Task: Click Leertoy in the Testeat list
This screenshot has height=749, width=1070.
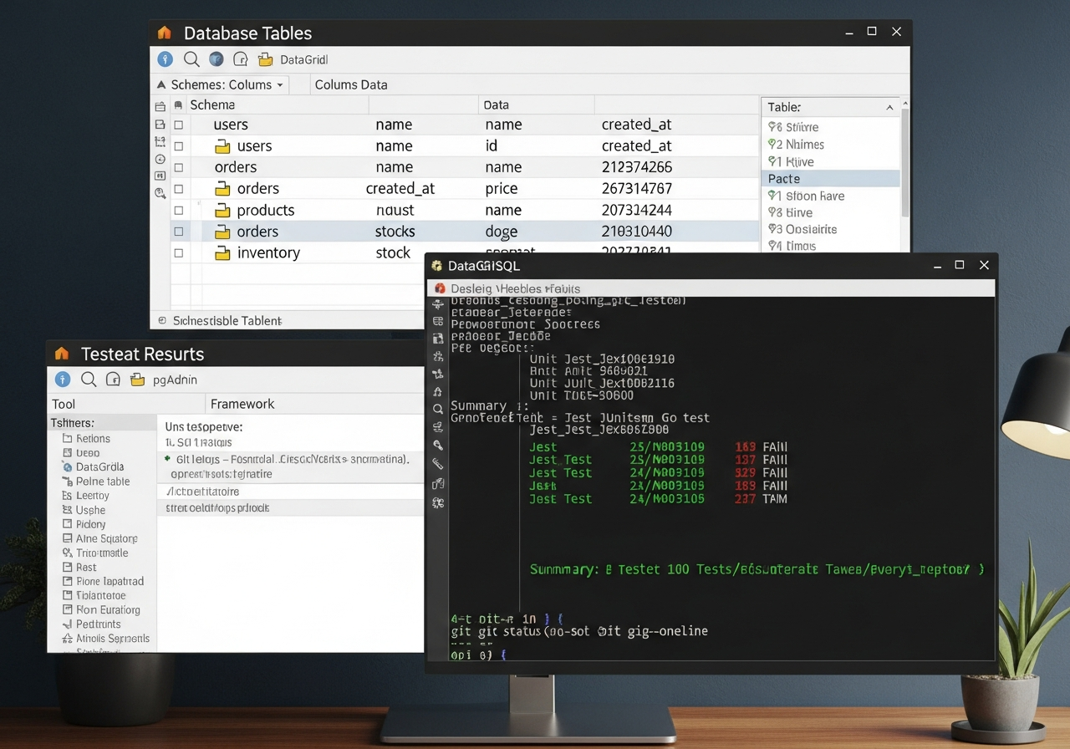Action: click(93, 496)
